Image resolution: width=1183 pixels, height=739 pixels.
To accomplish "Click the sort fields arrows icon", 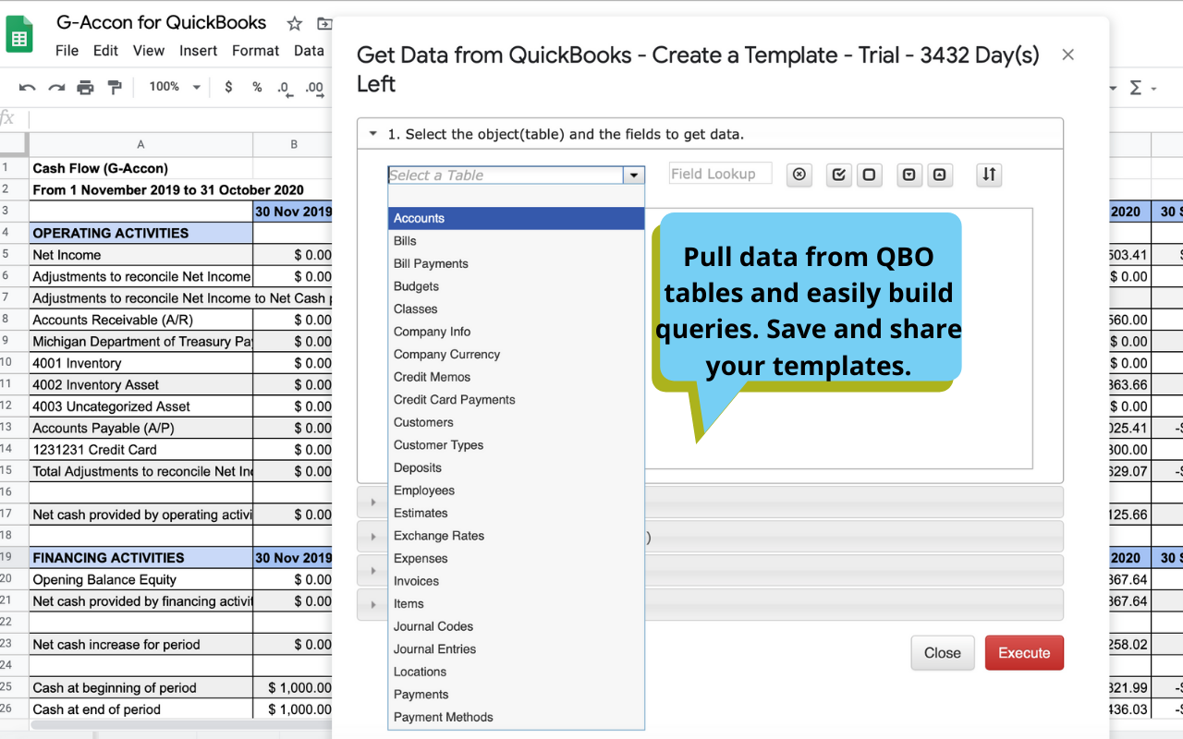I will 989,175.
